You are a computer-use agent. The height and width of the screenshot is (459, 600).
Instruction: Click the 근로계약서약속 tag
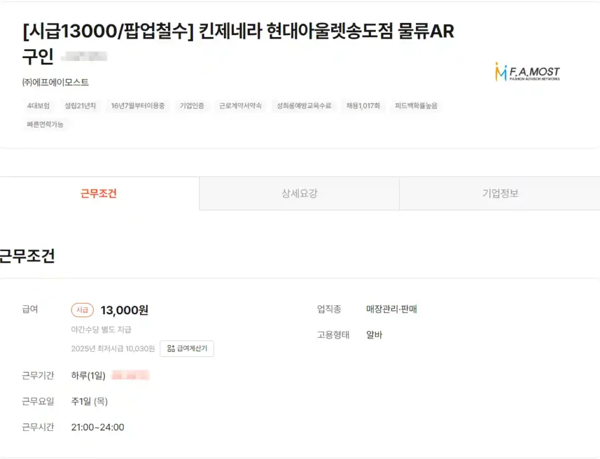pos(240,106)
